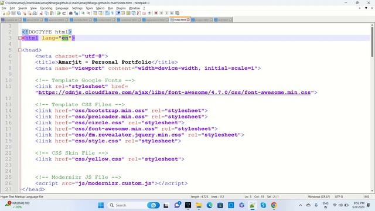Expand hidden system tray icons chevron
The image size is (375, 211).
[x=301, y=205]
